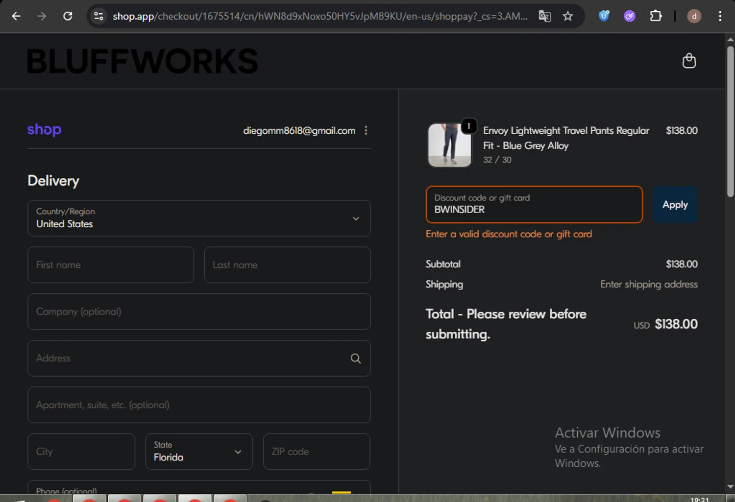Focus the City field

(x=81, y=452)
